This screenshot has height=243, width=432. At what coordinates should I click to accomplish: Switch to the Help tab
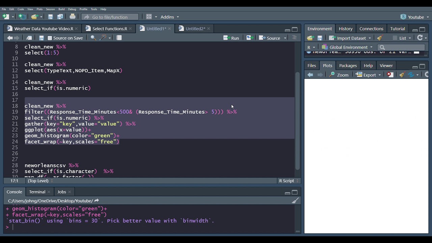[368, 66]
